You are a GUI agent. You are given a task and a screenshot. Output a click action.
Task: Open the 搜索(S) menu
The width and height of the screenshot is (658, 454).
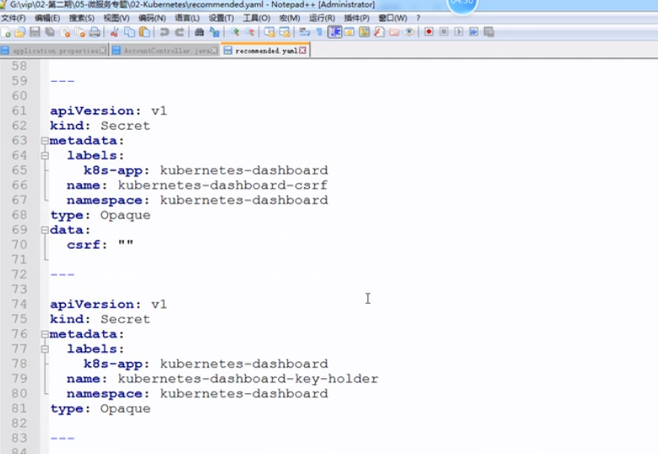coord(82,18)
